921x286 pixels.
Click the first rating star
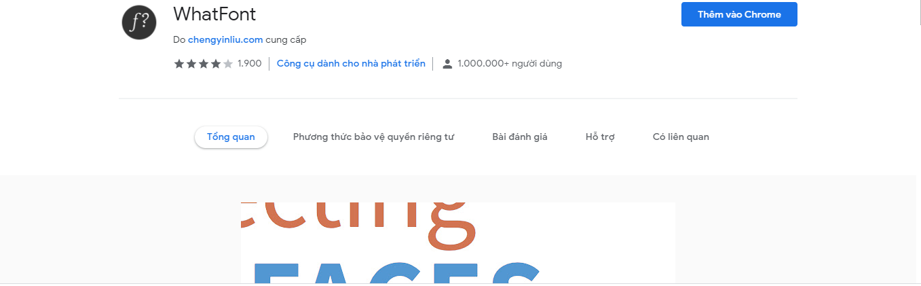click(179, 64)
